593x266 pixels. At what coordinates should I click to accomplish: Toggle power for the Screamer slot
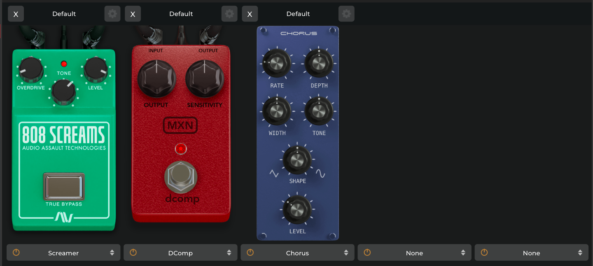click(16, 252)
